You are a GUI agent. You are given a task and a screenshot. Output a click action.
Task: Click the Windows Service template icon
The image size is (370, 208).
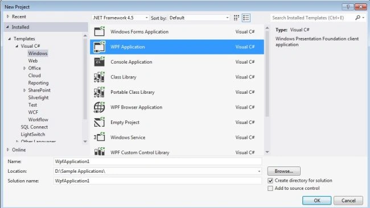(100, 138)
